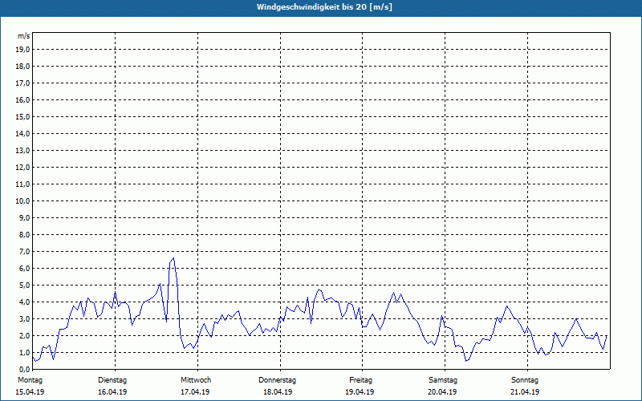Click the 16,0 axis value

coord(23,99)
